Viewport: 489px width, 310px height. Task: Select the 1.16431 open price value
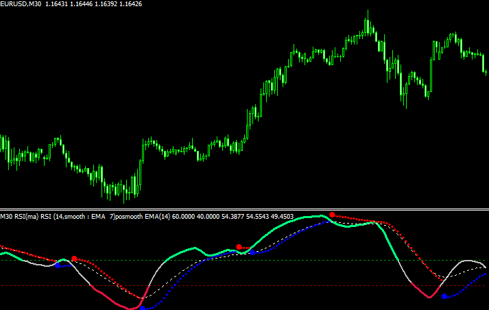tap(56, 4)
